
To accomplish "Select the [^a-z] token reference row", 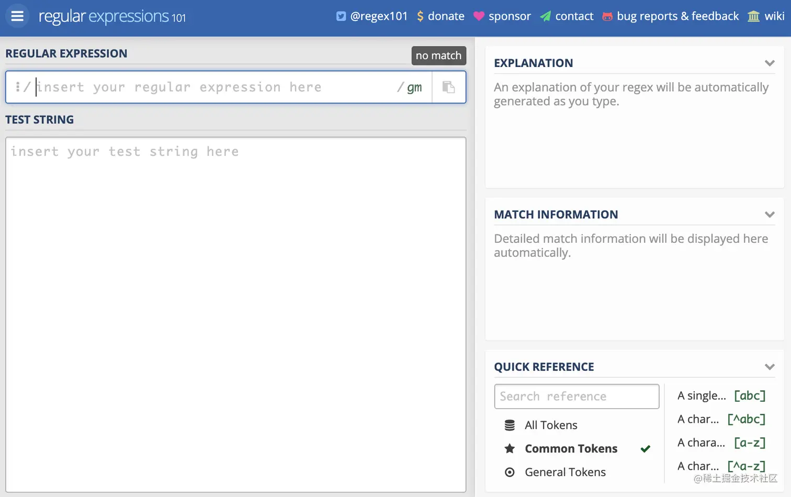I will coord(721,466).
